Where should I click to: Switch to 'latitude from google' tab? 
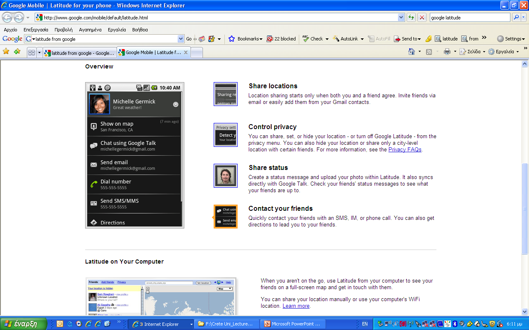click(80, 53)
